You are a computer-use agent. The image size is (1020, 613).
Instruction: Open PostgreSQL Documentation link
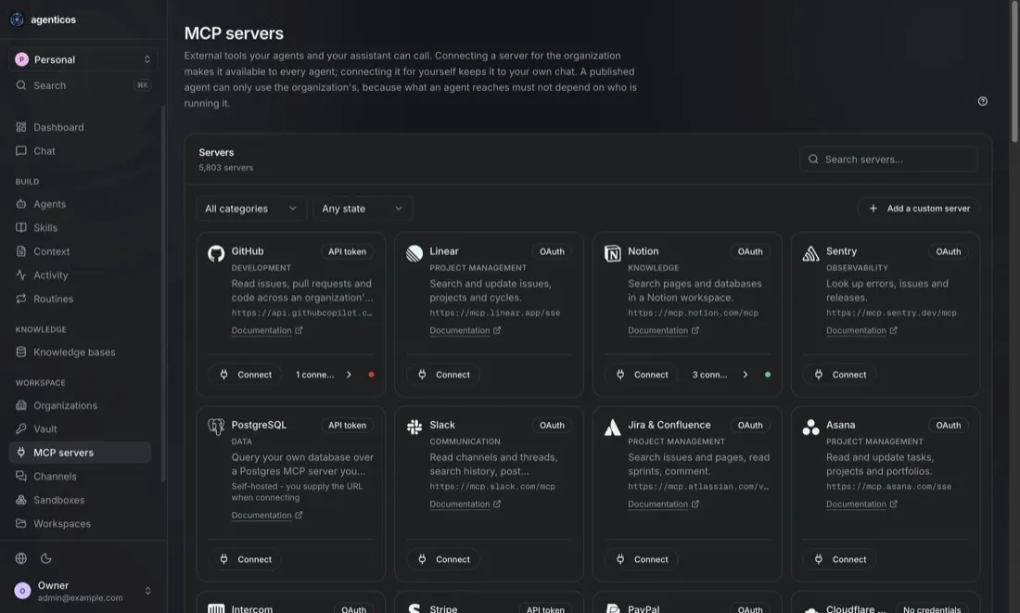267,516
